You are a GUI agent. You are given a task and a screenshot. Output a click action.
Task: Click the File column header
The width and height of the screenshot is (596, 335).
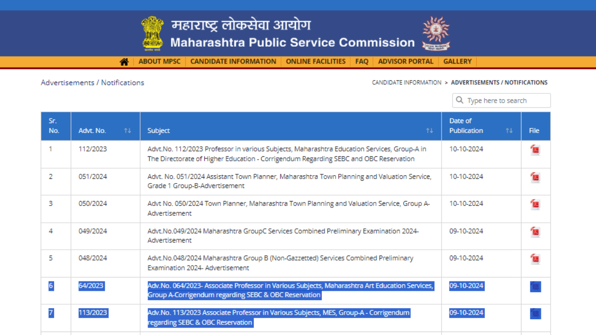pyautogui.click(x=536, y=126)
